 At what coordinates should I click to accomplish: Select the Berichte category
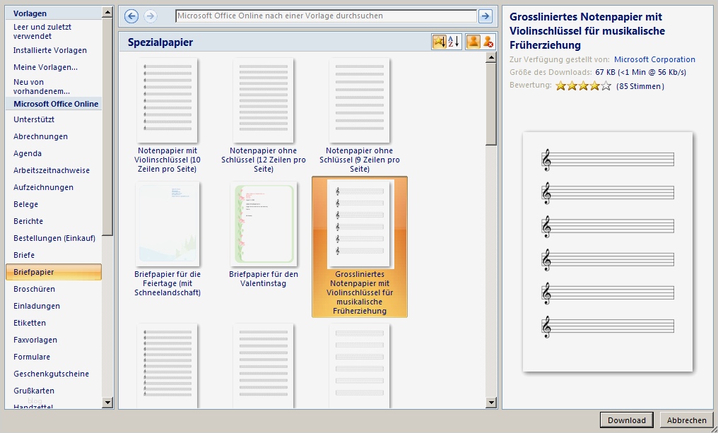[28, 221]
